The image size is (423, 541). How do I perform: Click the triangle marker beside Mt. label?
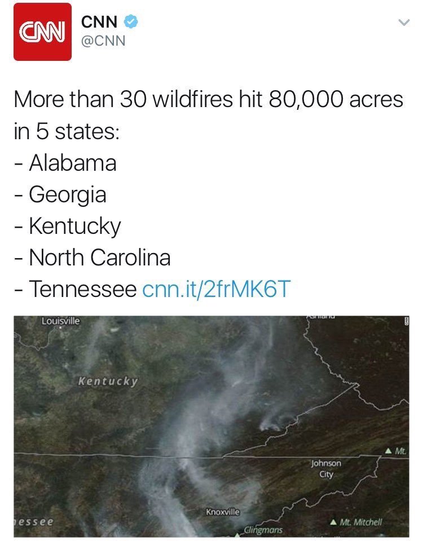coord(389,451)
